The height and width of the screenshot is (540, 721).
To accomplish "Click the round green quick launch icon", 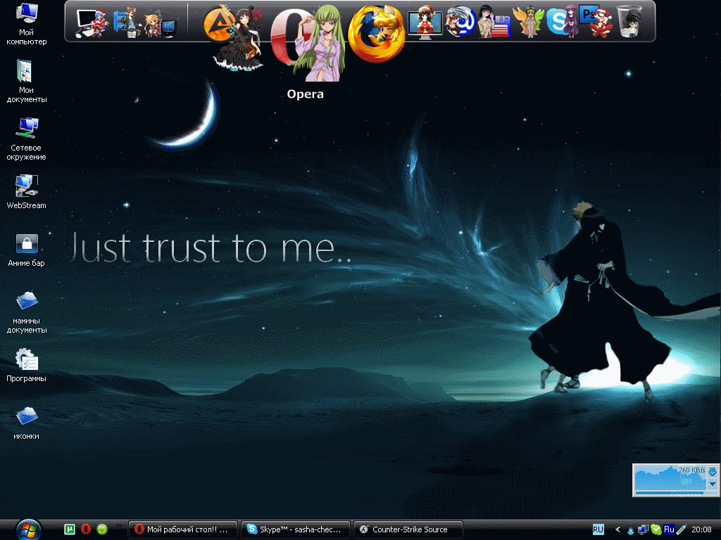I will point(102,529).
